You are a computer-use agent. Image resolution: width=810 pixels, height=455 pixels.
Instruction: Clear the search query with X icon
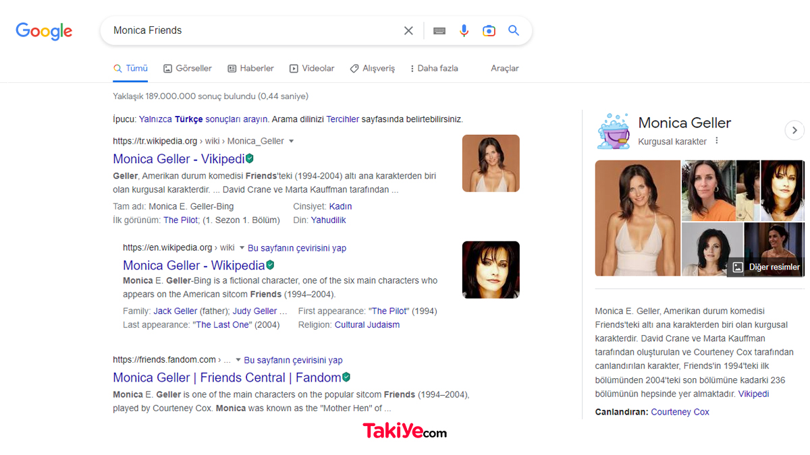point(408,30)
